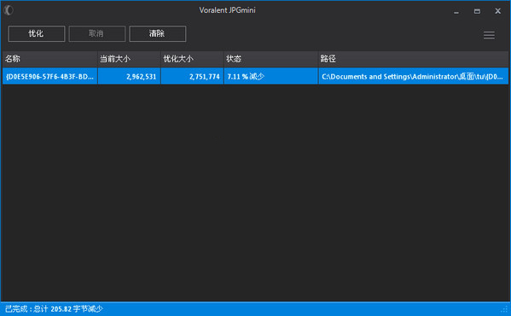Click the 7.11 % 减少 status cell

[x=270, y=76]
